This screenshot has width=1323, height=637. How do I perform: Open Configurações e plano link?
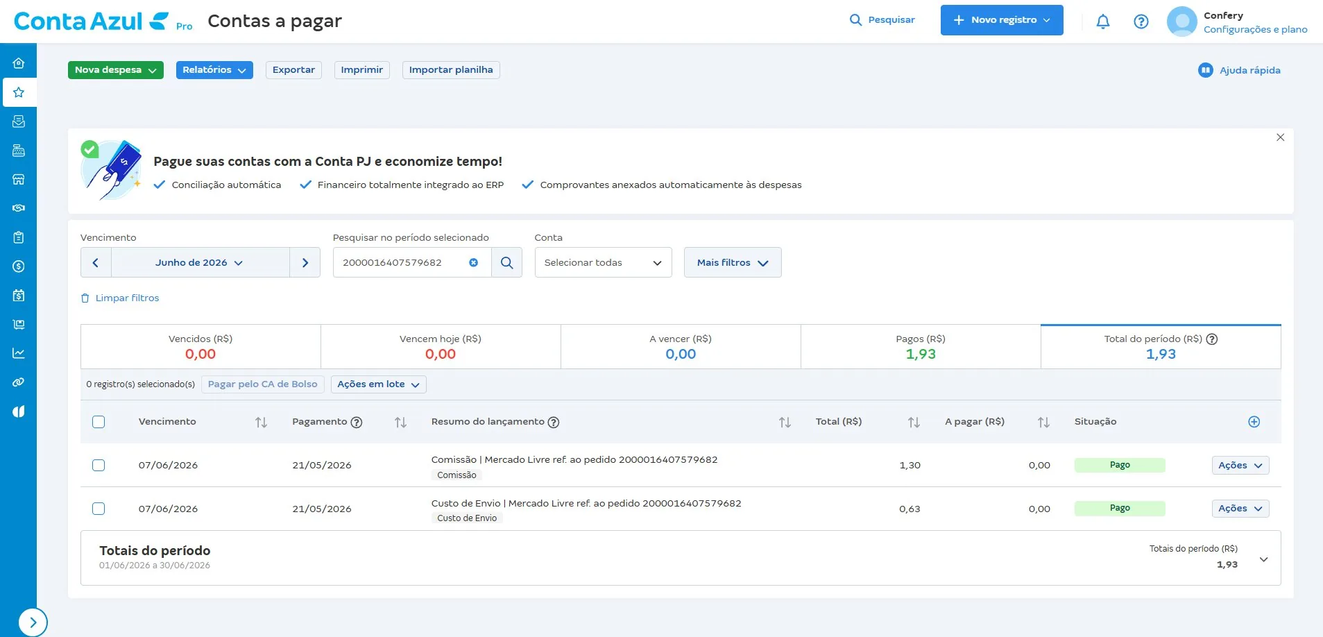(x=1255, y=29)
